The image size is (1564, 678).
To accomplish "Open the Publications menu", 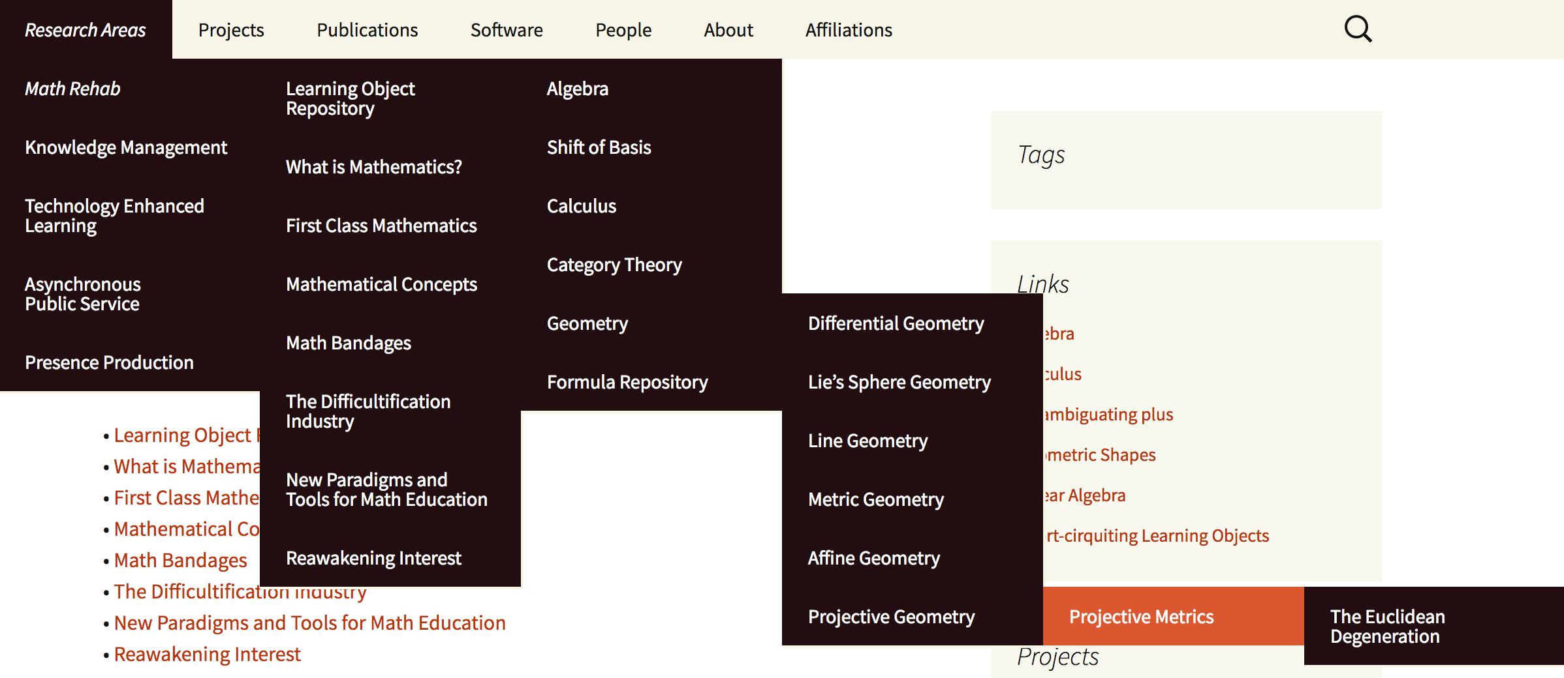I will (x=367, y=30).
